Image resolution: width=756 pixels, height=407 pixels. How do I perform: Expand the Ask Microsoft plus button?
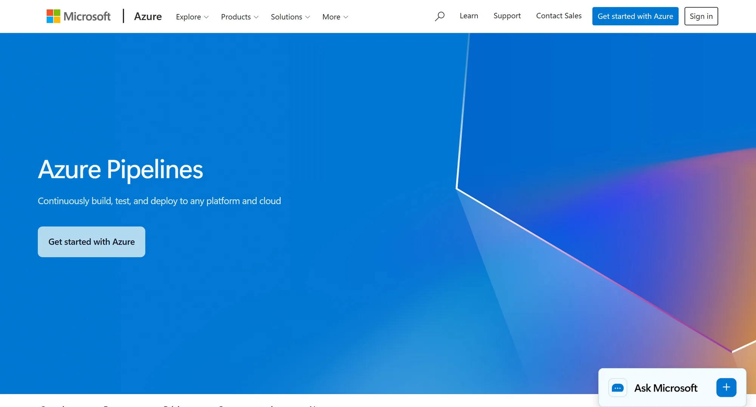[726, 387]
